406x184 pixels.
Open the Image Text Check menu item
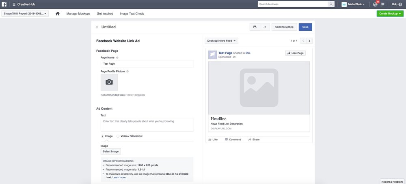click(132, 14)
